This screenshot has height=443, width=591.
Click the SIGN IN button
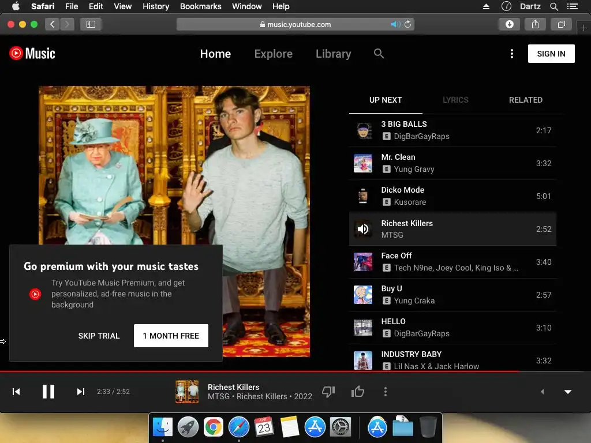pos(551,54)
